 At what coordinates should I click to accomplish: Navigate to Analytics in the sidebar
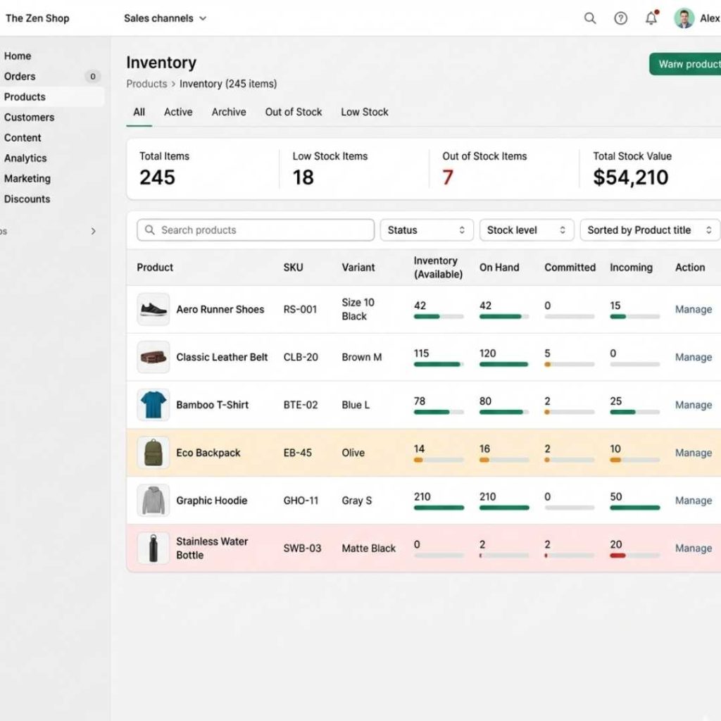[x=25, y=158]
